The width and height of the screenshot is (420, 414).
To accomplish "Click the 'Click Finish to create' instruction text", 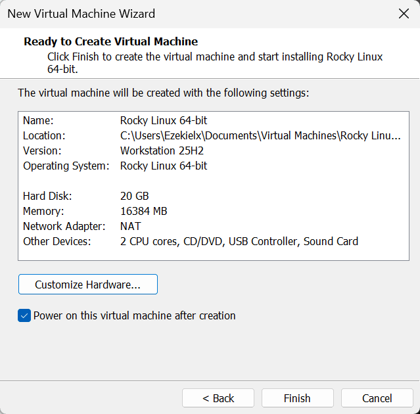I will point(215,63).
